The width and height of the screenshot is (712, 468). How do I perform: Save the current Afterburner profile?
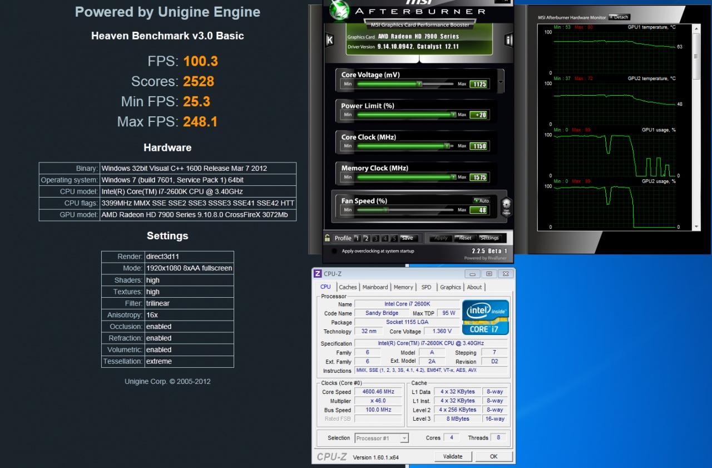pyautogui.click(x=408, y=238)
